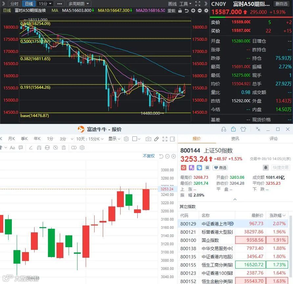Click the purple lightning level-2 badge
The width and height of the screenshot is (293, 284).
click(192, 168)
